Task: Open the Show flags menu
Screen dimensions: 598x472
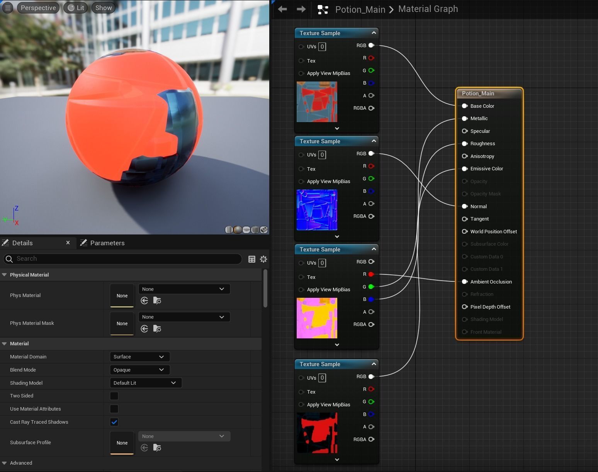Action: pyautogui.click(x=104, y=8)
